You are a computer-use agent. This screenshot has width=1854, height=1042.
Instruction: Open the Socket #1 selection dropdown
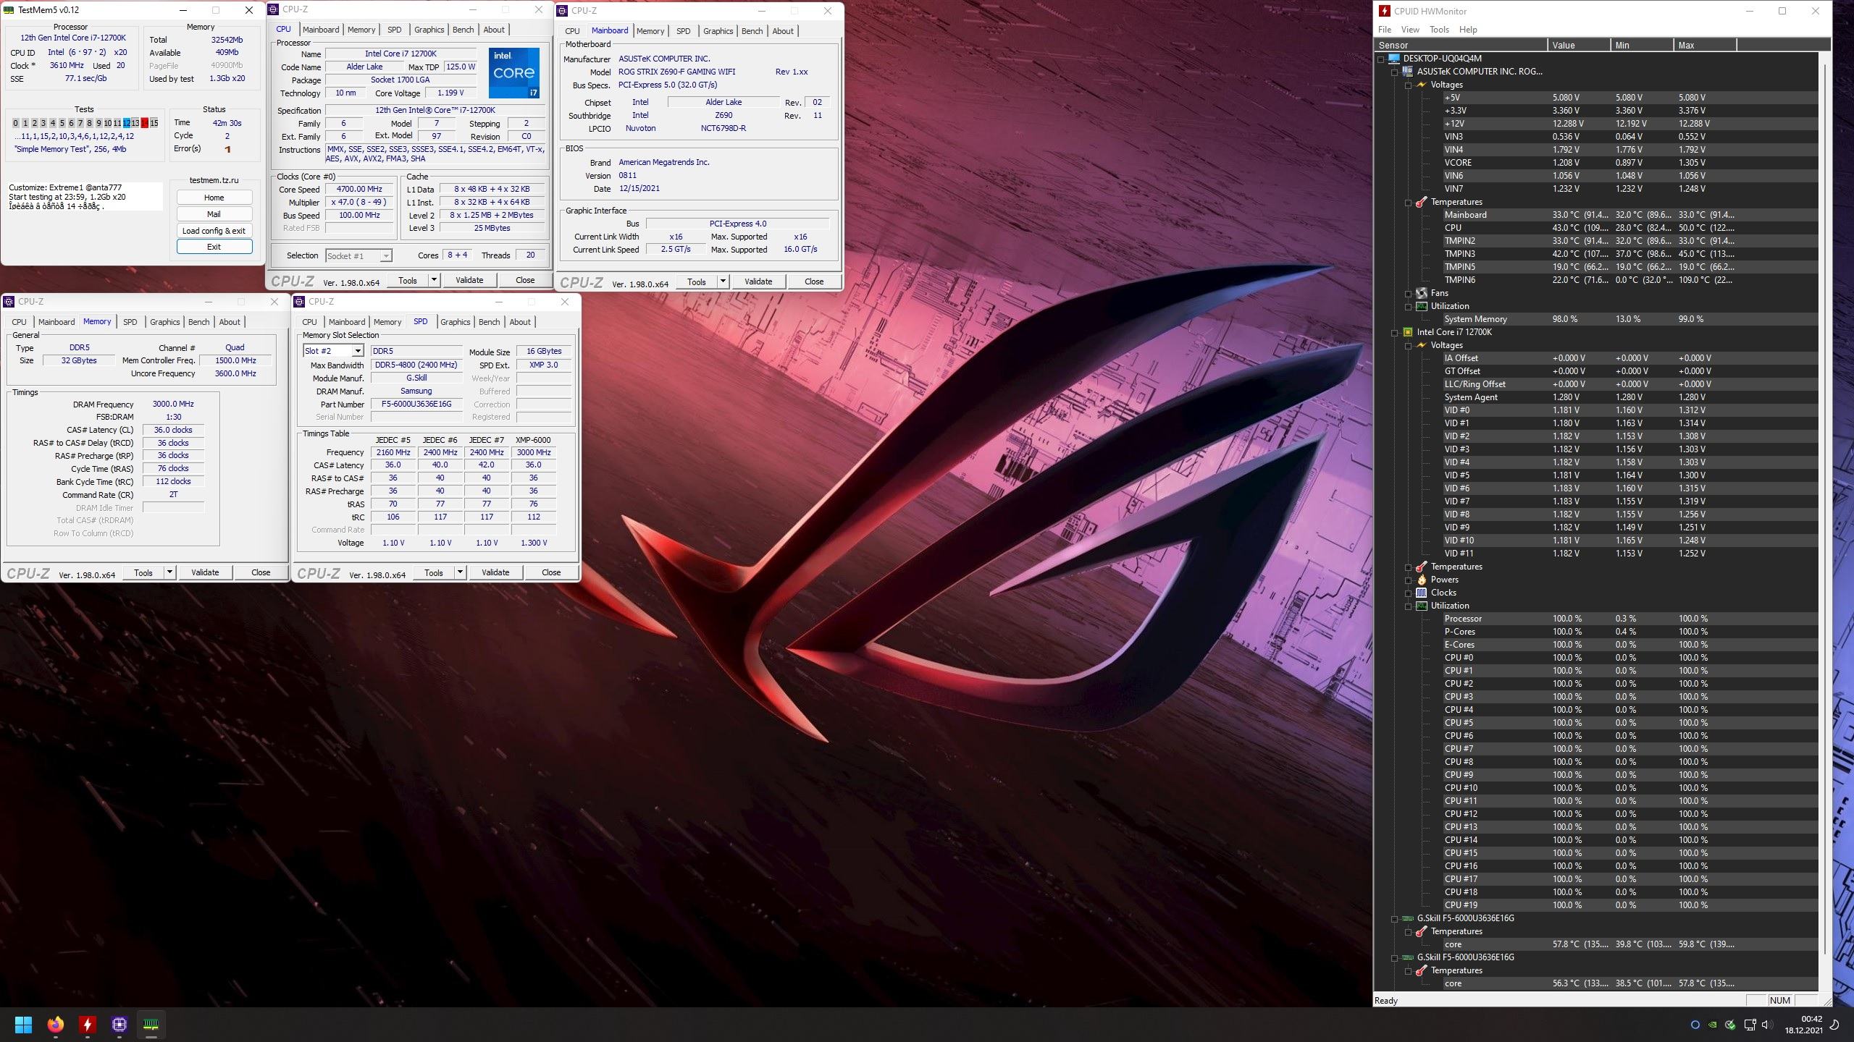[x=386, y=255]
